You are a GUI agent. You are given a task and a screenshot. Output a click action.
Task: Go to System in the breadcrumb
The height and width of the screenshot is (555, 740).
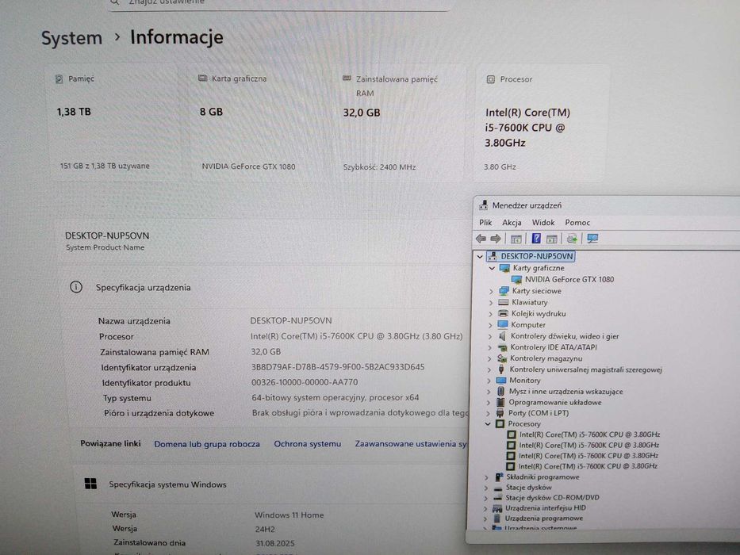coord(71,38)
